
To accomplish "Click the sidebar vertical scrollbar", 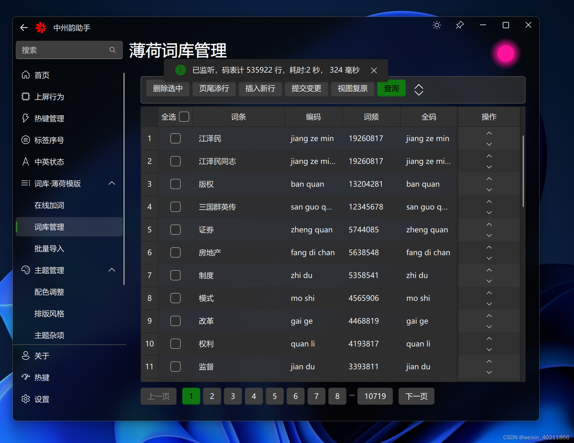I will [x=124, y=179].
